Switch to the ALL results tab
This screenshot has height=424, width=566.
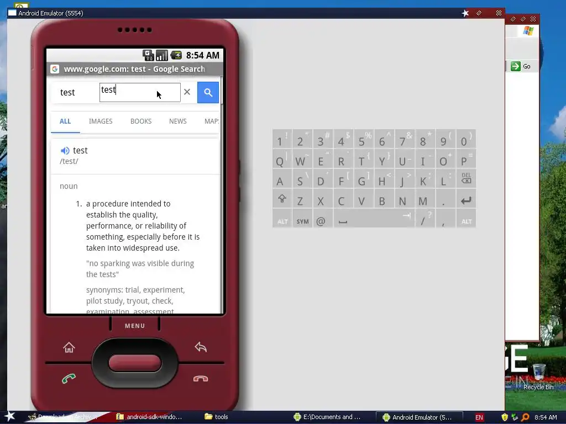(65, 121)
